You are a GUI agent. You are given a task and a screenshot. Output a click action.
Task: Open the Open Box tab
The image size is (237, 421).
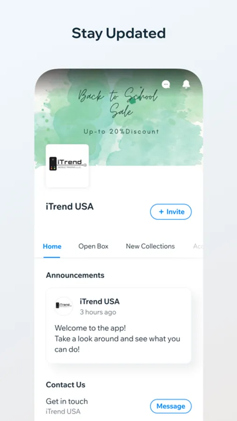point(93,246)
